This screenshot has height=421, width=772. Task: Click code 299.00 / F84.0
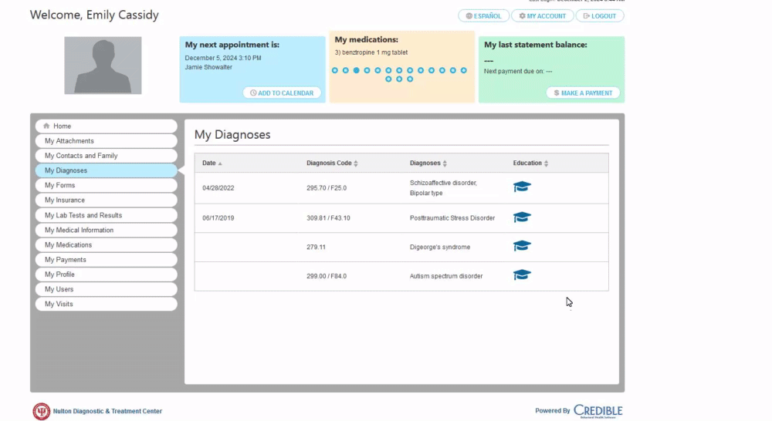(327, 276)
